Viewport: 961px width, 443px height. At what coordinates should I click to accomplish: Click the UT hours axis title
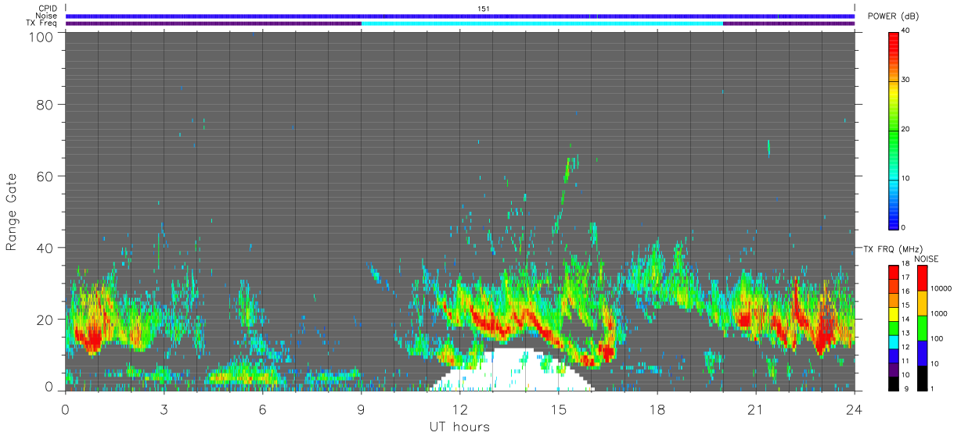459,427
